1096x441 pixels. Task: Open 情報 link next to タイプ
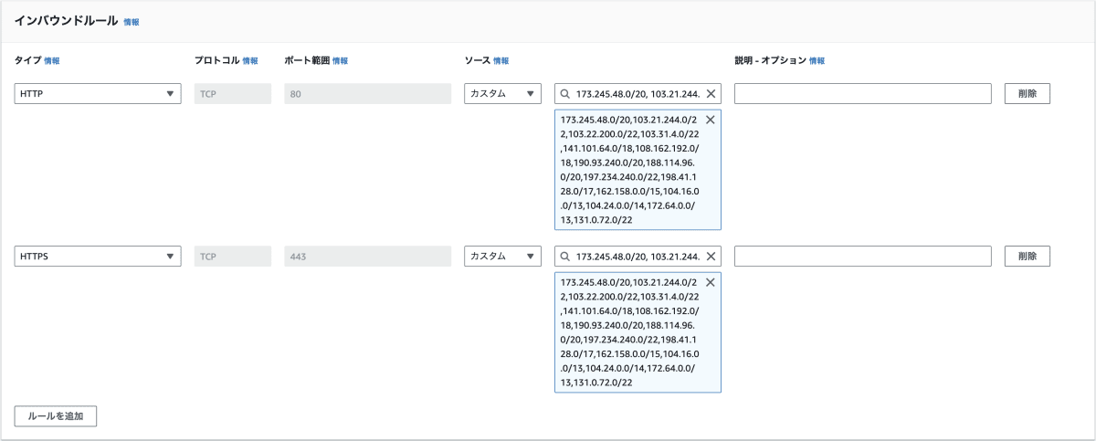pyautogui.click(x=52, y=61)
